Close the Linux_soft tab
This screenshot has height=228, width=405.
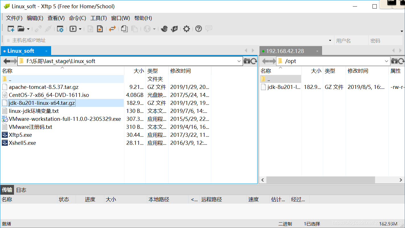coord(46,51)
